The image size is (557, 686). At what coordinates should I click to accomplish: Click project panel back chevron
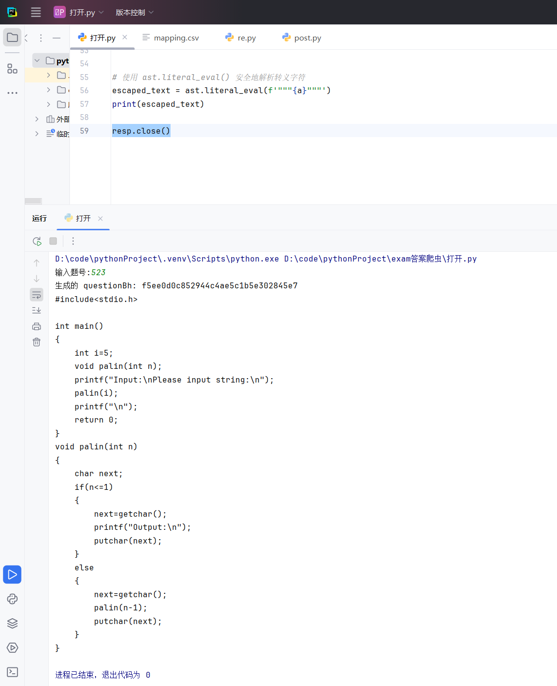(x=27, y=38)
